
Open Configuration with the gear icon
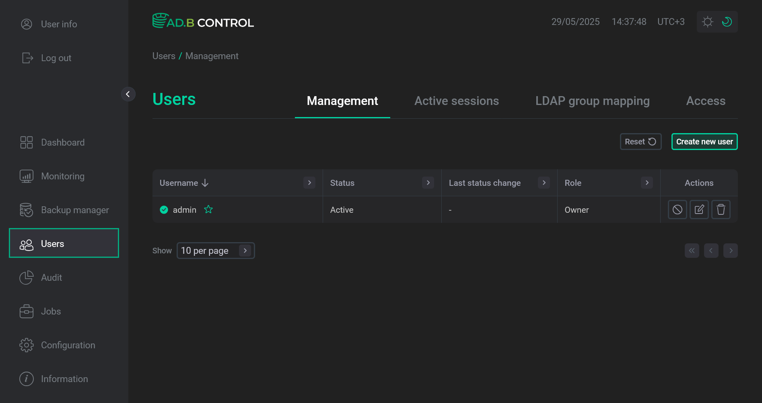pyautogui.click(x=26, y=345)
